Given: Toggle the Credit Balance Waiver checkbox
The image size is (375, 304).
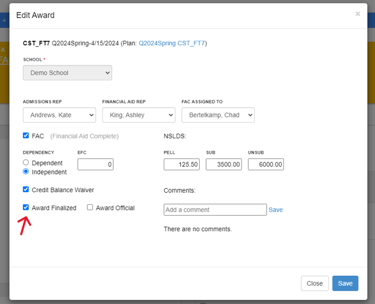Looking at the screenshot, I should click(x=26, y=189).
